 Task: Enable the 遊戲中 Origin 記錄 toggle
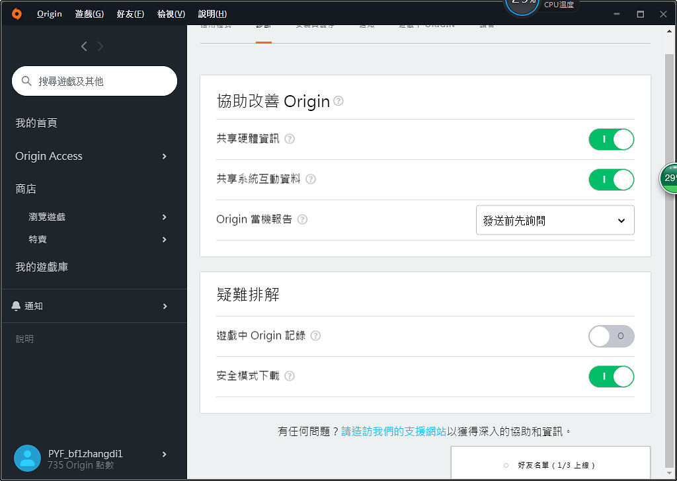click(611, 336)
